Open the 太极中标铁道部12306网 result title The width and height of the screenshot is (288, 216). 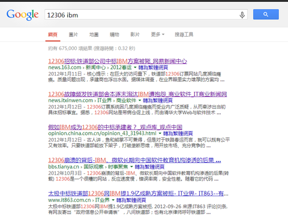pyautogui.click(x=138, y=193)
